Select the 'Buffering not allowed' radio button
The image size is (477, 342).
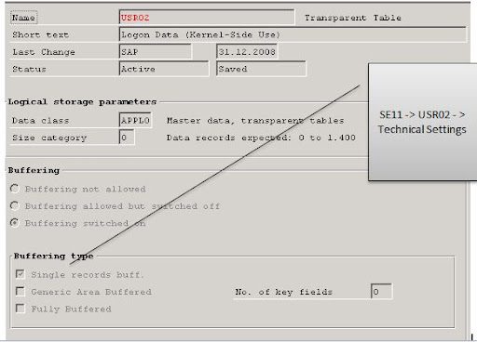click(15, 189)
